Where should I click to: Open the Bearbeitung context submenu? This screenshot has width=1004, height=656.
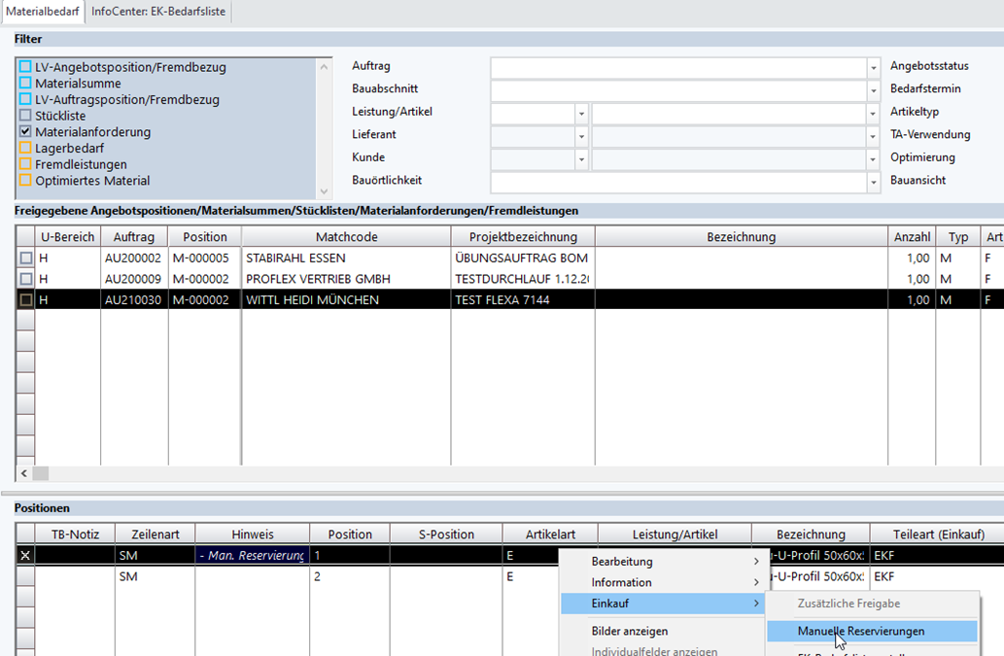pos(622,562)
